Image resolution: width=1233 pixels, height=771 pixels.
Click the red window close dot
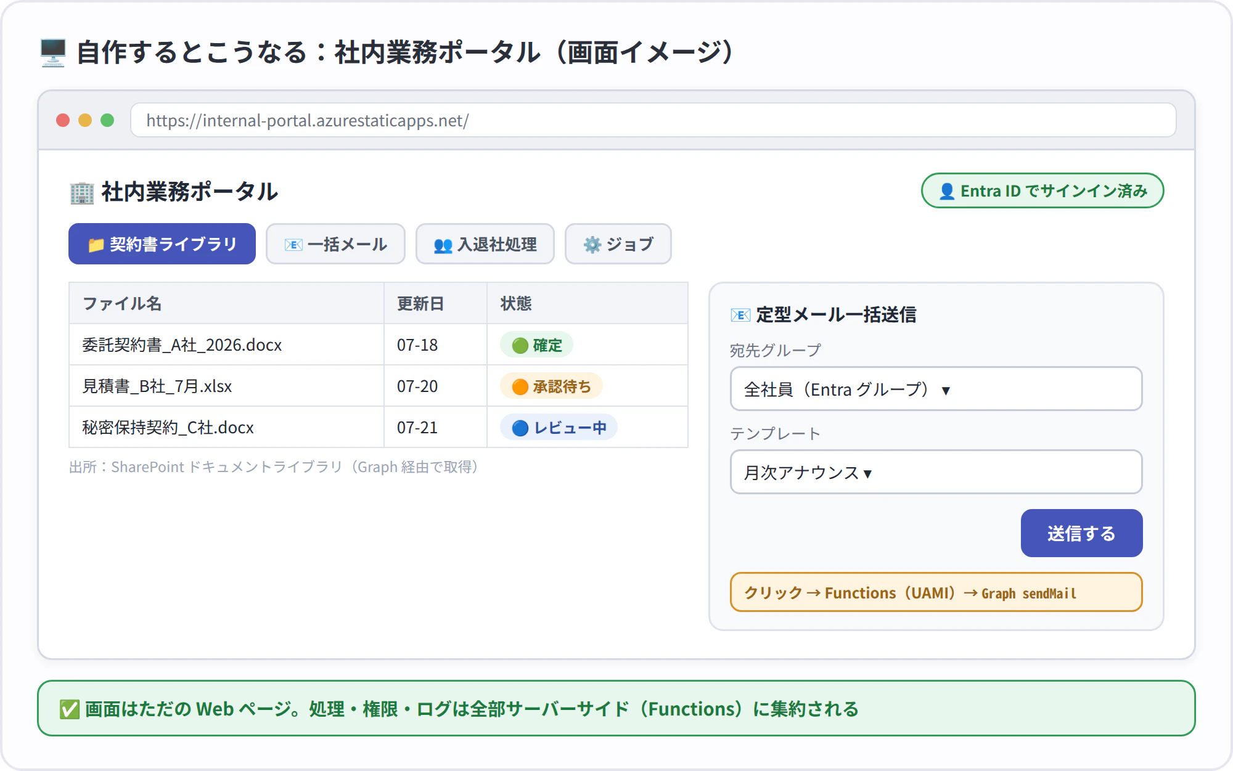pyautogui.click(x=63, y=120)
